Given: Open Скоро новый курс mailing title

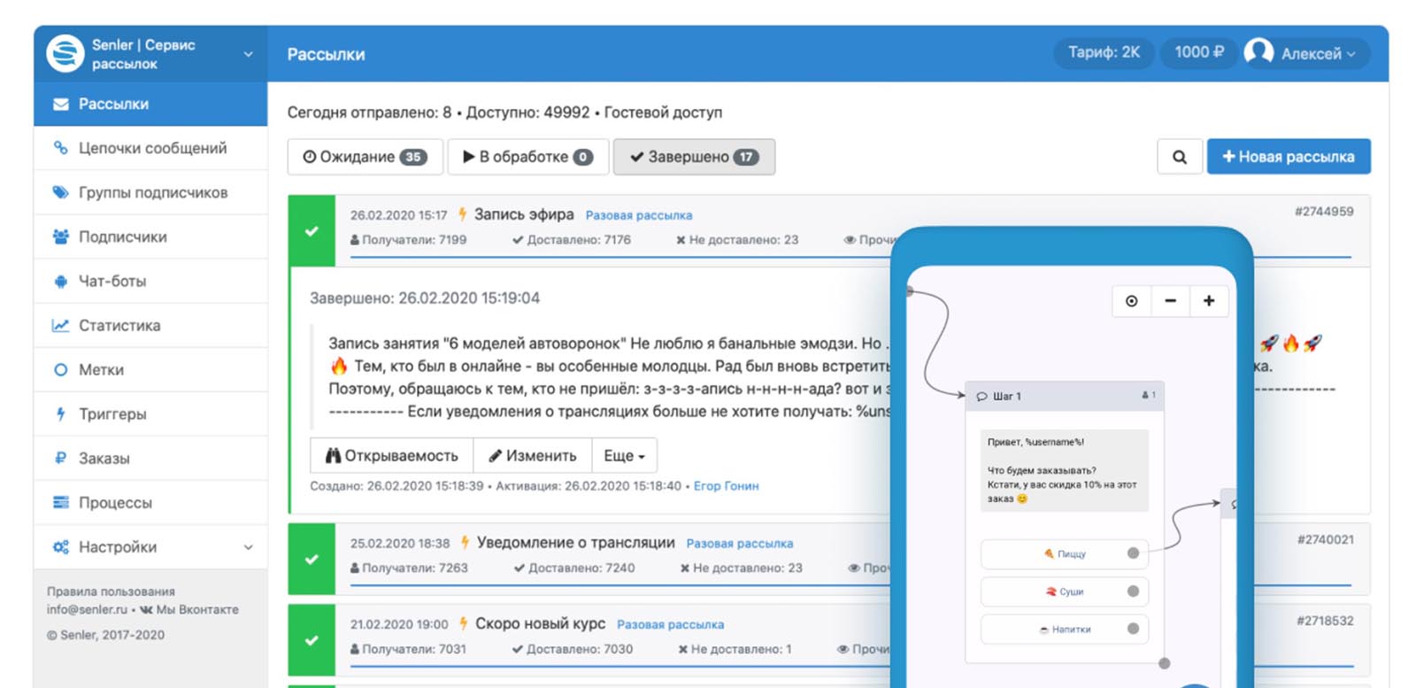Looking at the screenshot, I should coord(541,623).
